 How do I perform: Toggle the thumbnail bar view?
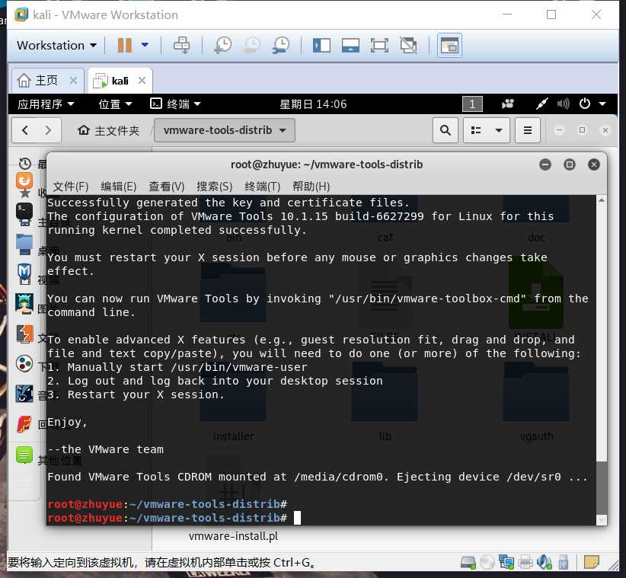(350, 46)
